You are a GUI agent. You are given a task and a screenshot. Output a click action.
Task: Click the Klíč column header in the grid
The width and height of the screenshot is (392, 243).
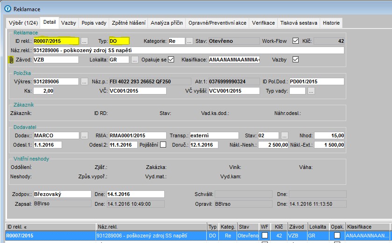(x=279, y=227)
